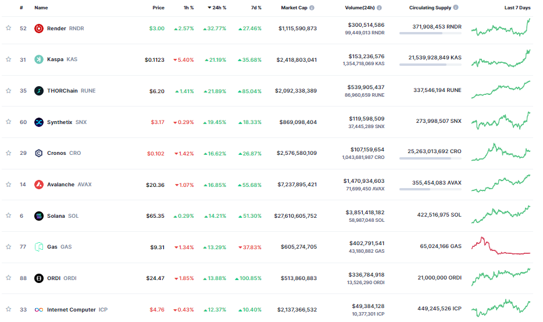Star Internet Computer for watchlist
The height and width of the screenshot is (322, 543).
9,309
